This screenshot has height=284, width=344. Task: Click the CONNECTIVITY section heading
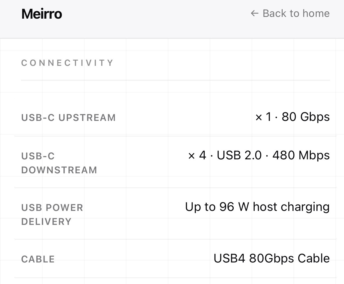[x=67, y=63]
